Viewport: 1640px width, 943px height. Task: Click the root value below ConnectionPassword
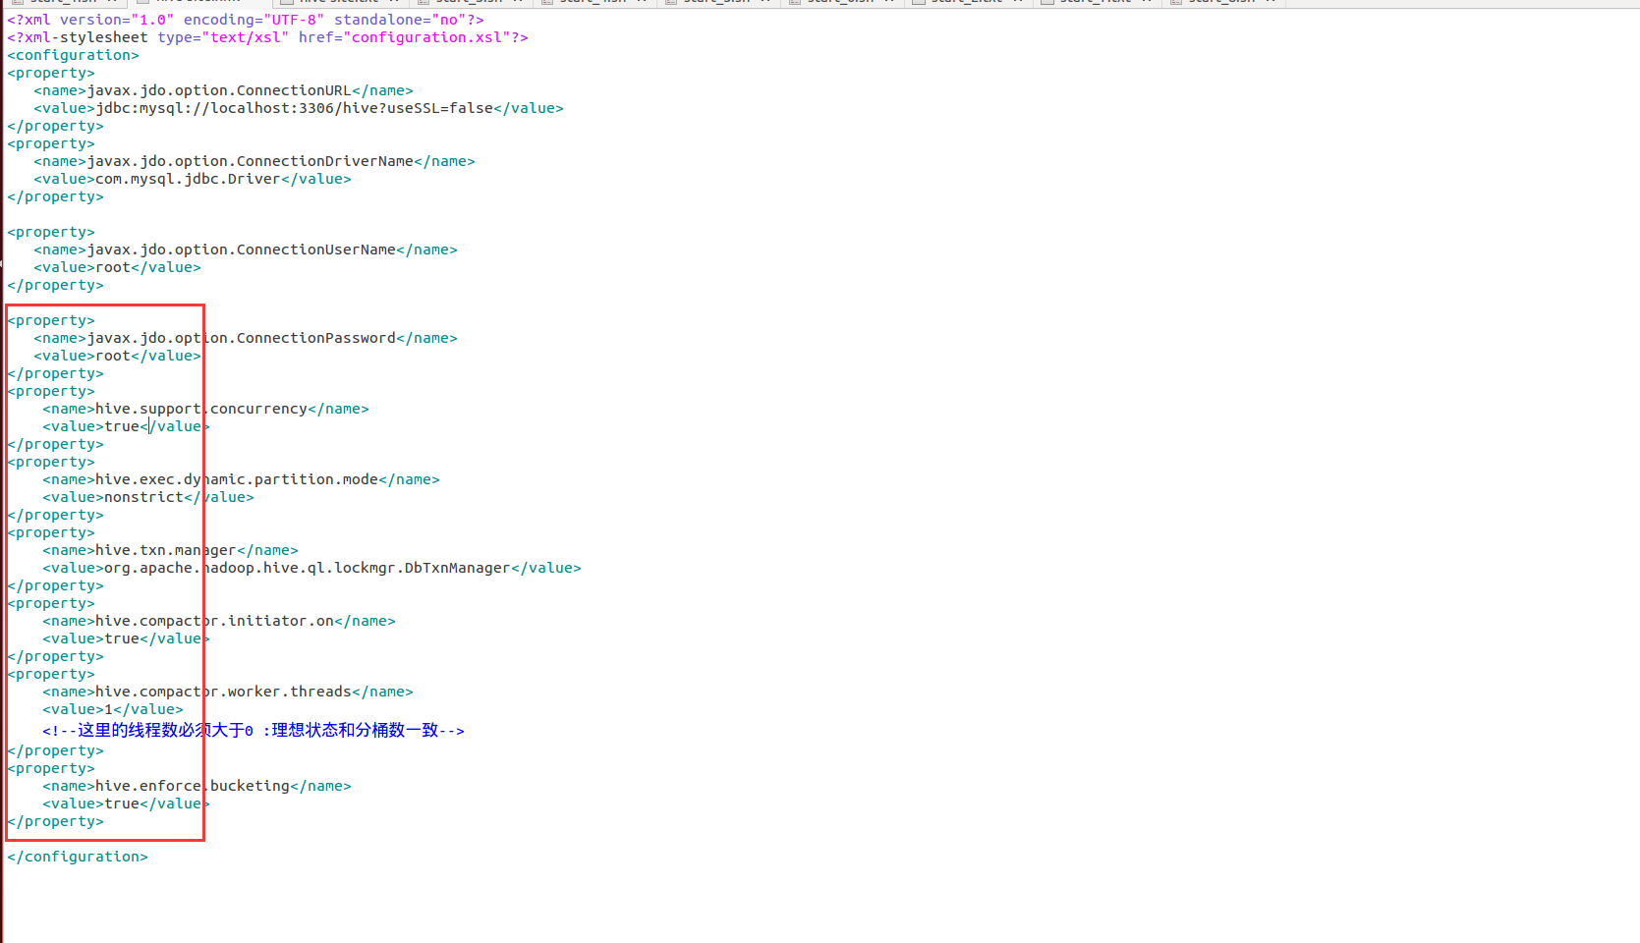click(x=117, y=356)
